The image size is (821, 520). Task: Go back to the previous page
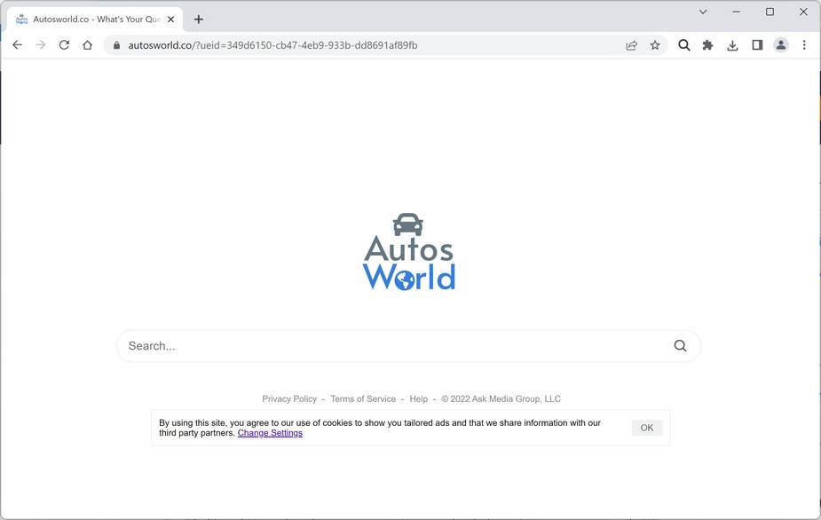tap(17, 45)
